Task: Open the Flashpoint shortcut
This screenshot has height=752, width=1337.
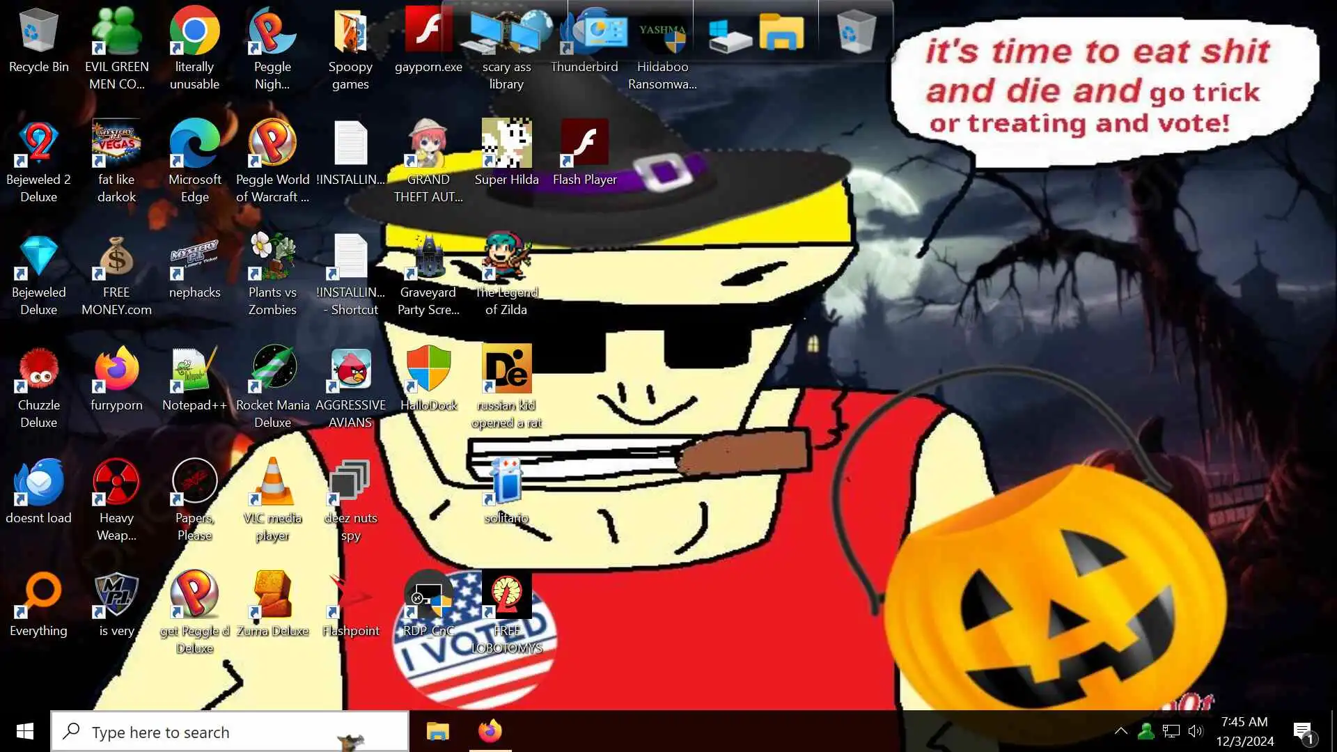Action: point(350,595)
